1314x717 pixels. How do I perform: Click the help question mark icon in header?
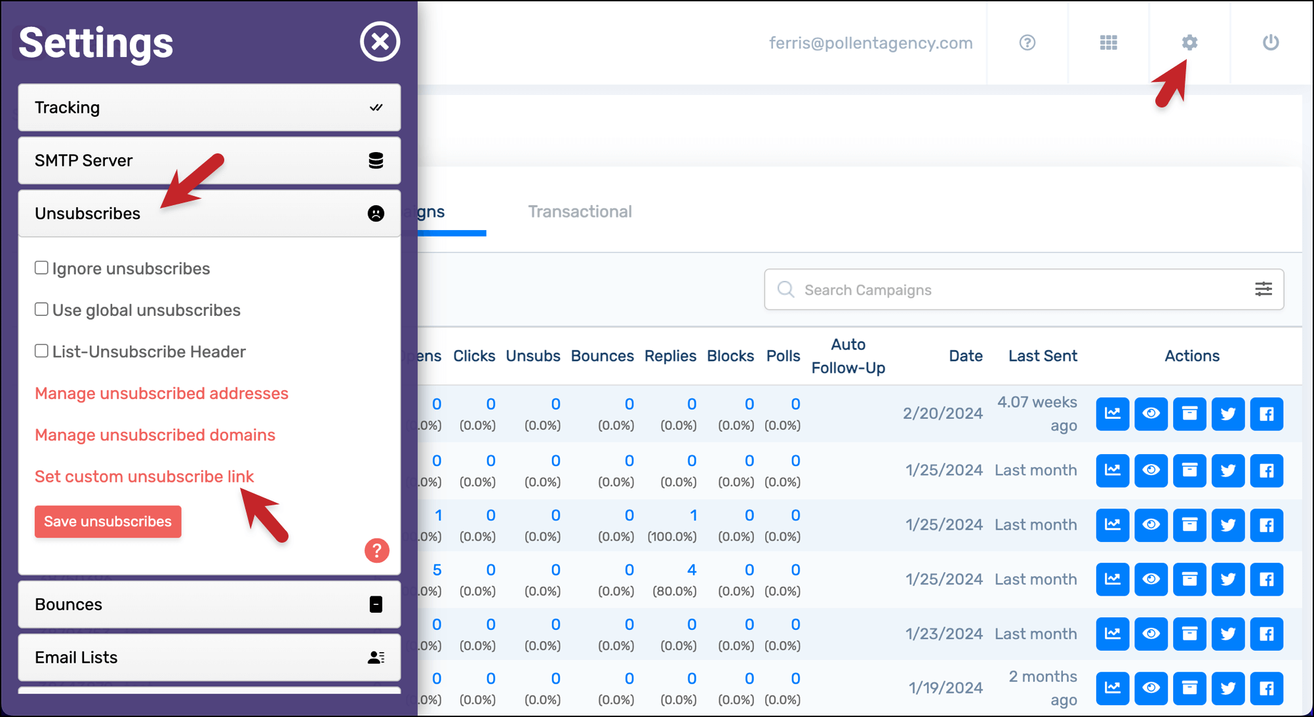(x=1027, y=43)
